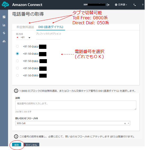Focus the プレフィックス (オプション) input field
Image resolution: width=151 pixels, height=150 pixels.
click(48, 38)
